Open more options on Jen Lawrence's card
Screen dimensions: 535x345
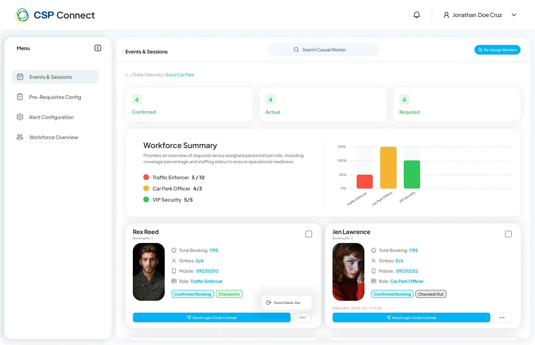coord(502,317)
